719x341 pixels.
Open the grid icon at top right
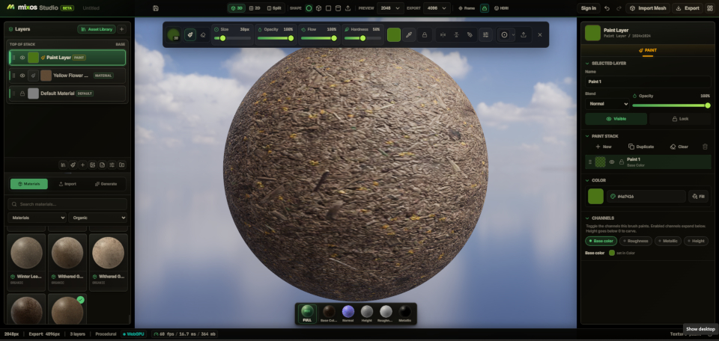[710, 8]
